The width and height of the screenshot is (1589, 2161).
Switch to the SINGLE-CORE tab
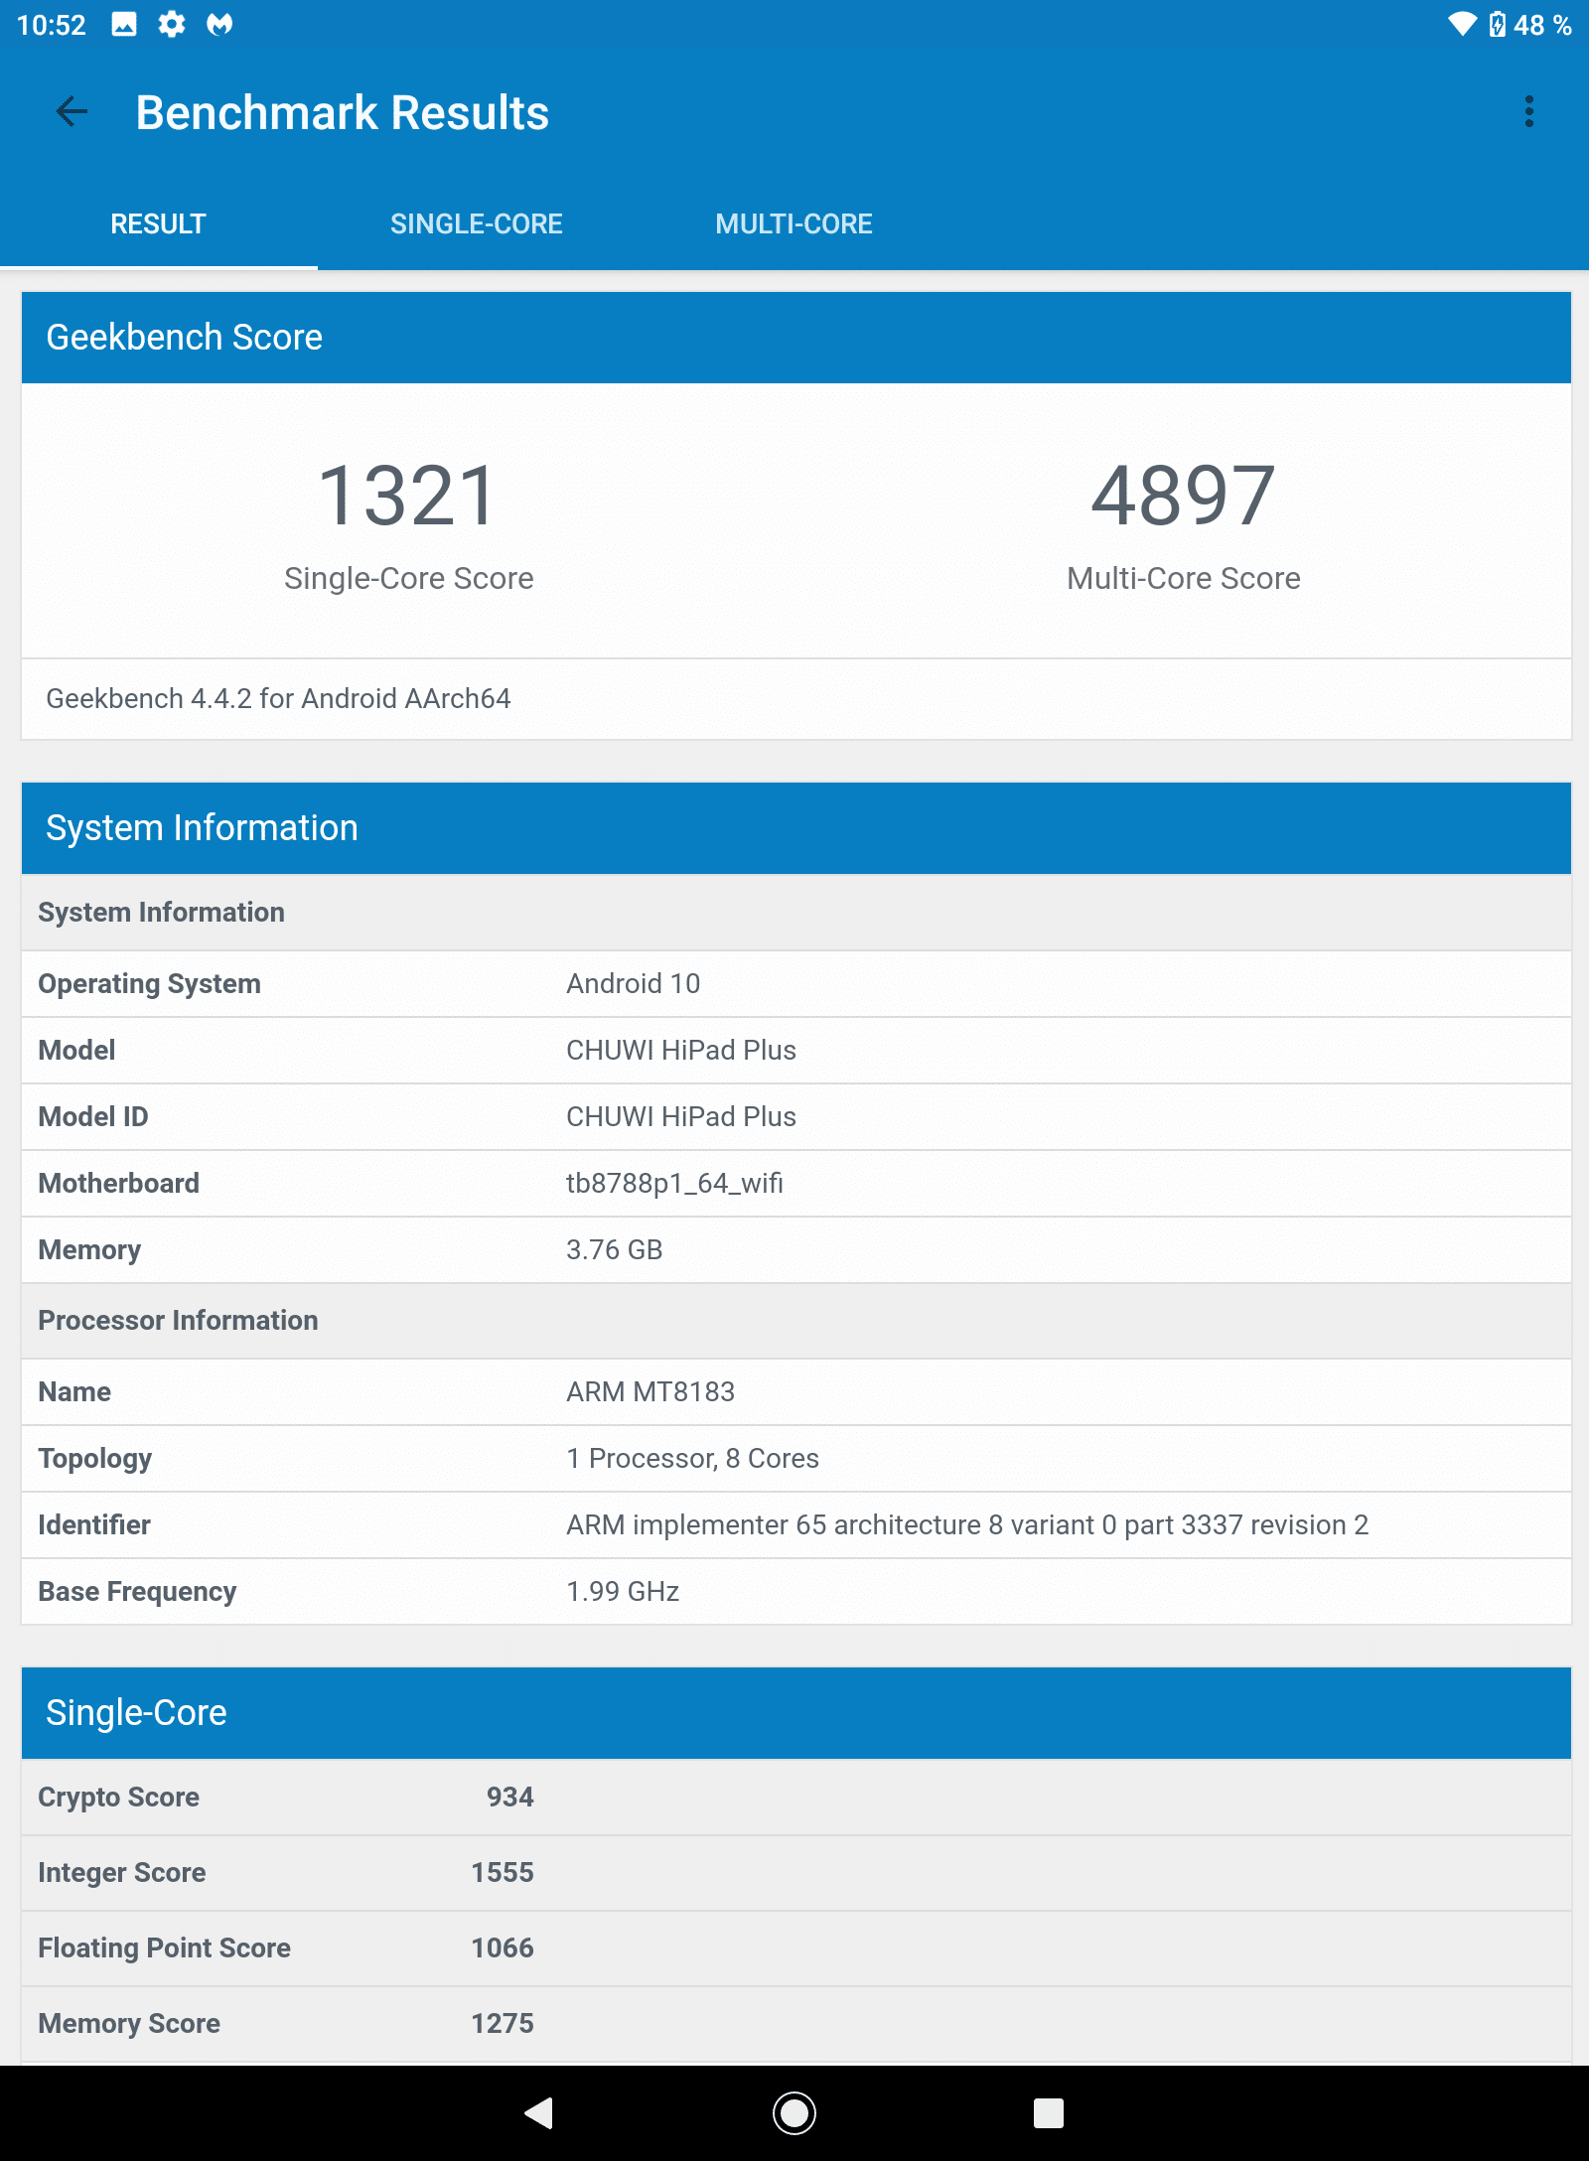[x=477, y=224]
